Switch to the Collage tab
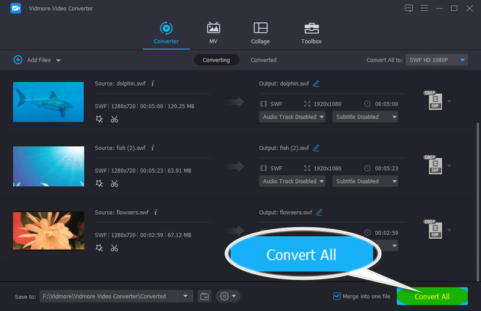 tap(260, 33)
